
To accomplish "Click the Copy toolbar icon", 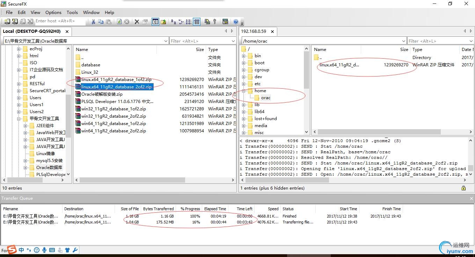I will coord(101,22).
